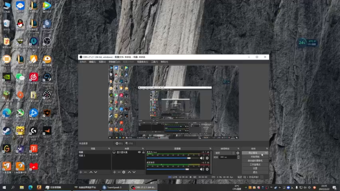
Task: Click the Start Recording button
Action: coord(255,157)
